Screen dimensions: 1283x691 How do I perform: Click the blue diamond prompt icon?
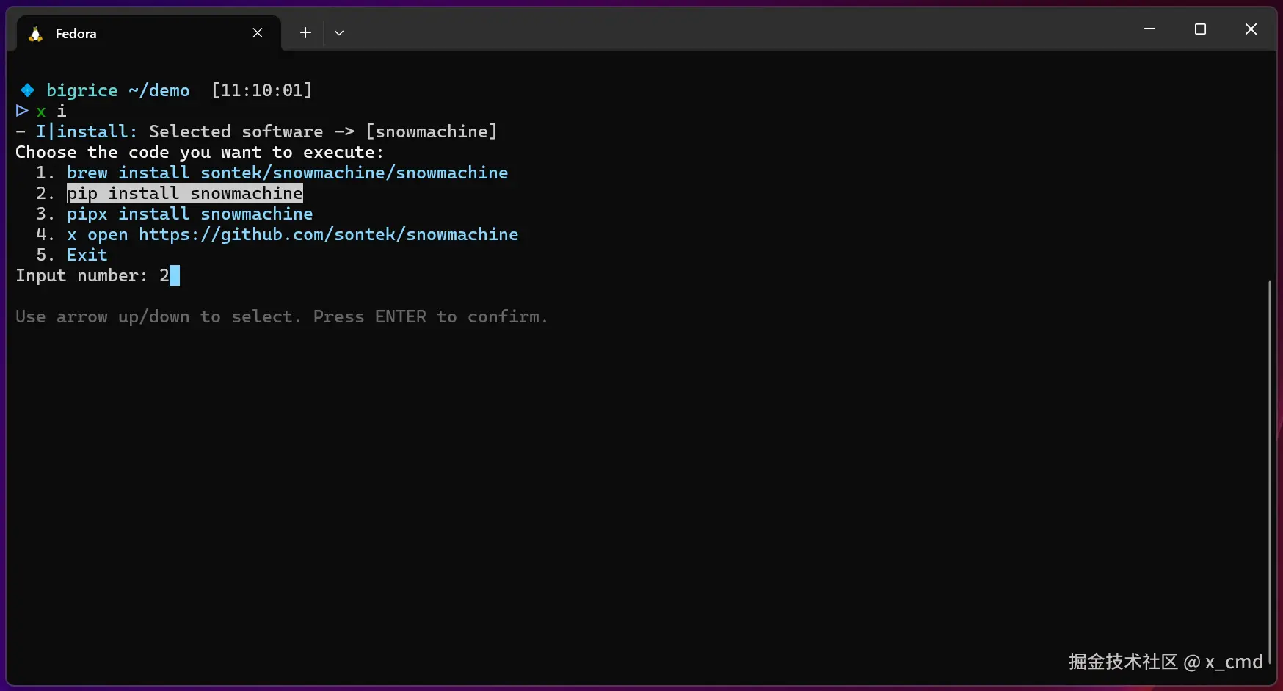pyautogui.click(x=28, y=90)
